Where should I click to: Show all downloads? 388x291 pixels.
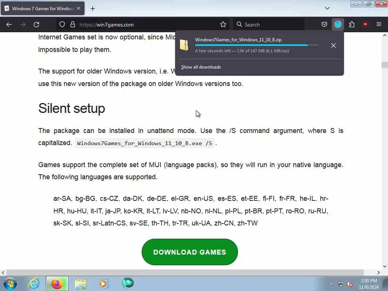click(x=201, y=67)
